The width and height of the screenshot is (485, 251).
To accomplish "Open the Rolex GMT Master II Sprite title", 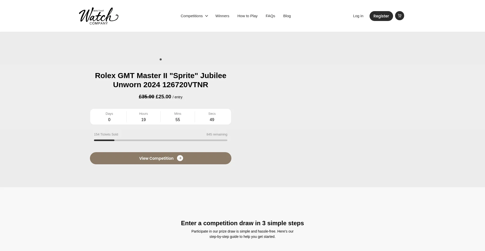I will click(161, 80).
